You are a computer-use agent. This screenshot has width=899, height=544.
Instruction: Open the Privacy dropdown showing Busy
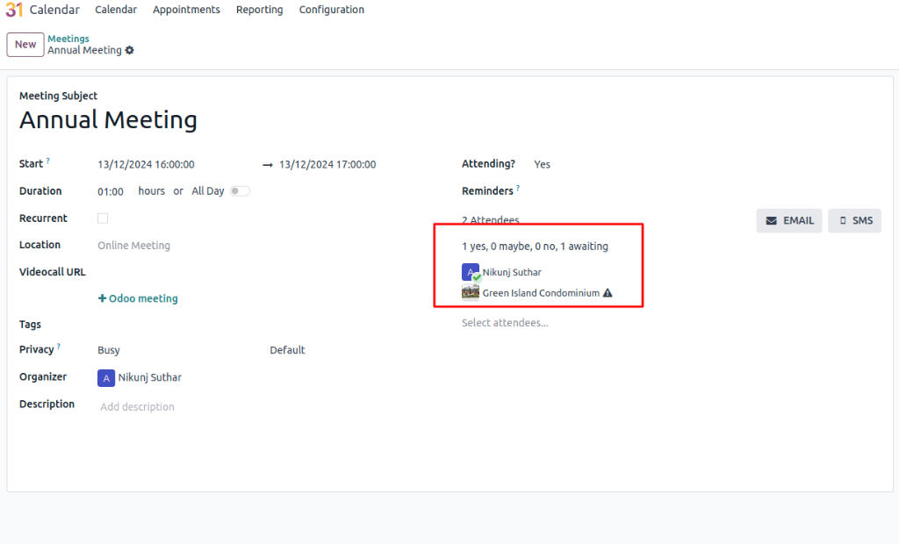click(176, 350)
